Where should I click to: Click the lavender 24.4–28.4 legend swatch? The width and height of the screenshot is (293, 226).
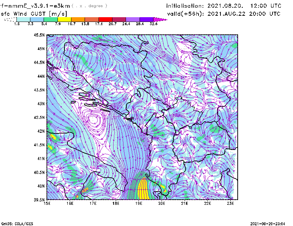133,19
